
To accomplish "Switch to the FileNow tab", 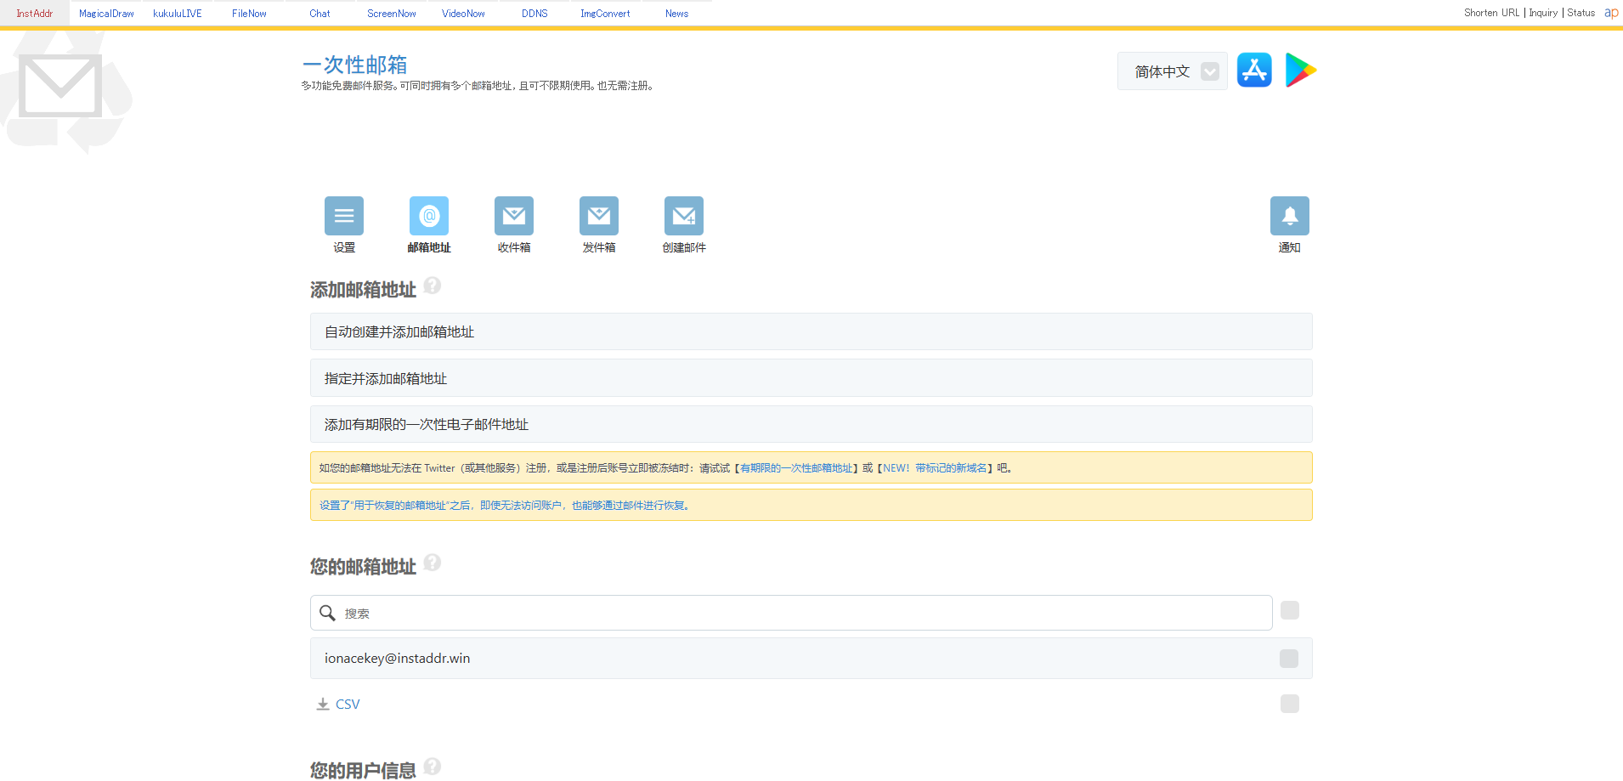I will click(249, 14).
